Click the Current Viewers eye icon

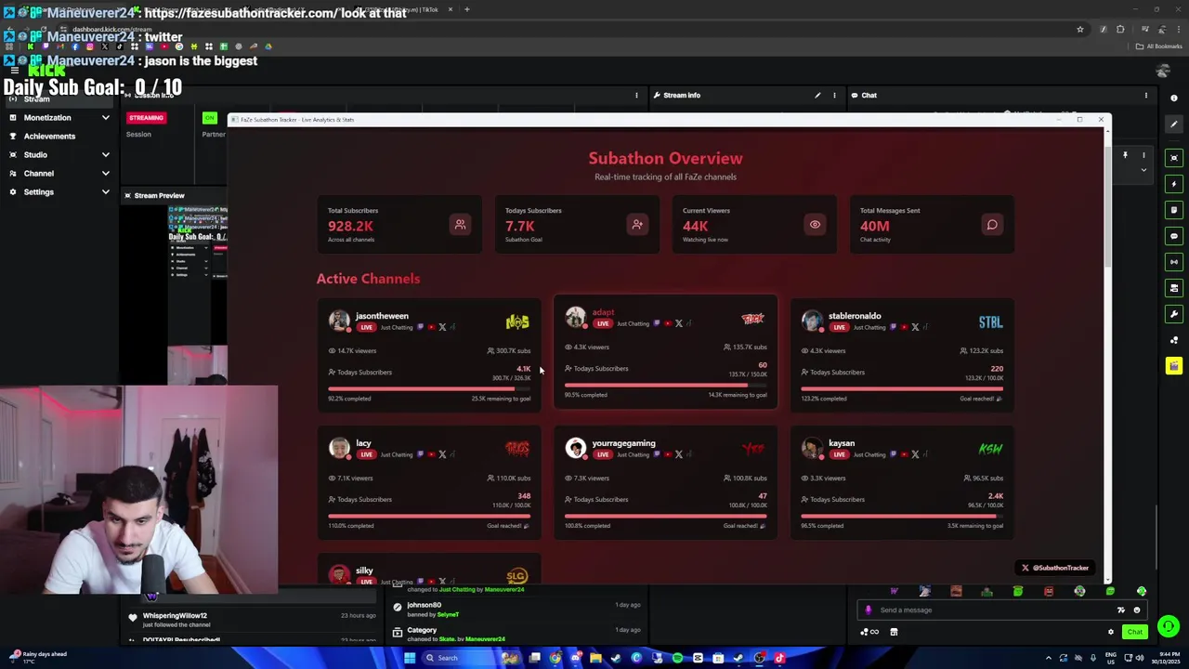point(815,224)
